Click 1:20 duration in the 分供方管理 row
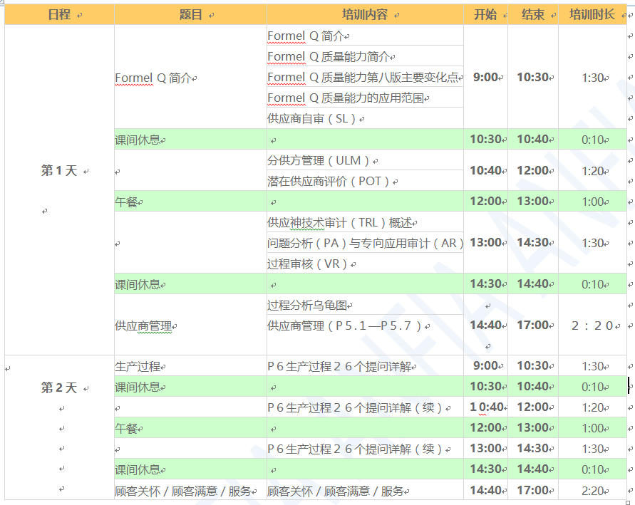The height and width of the screenshot is (505, 635). [592, 171]
